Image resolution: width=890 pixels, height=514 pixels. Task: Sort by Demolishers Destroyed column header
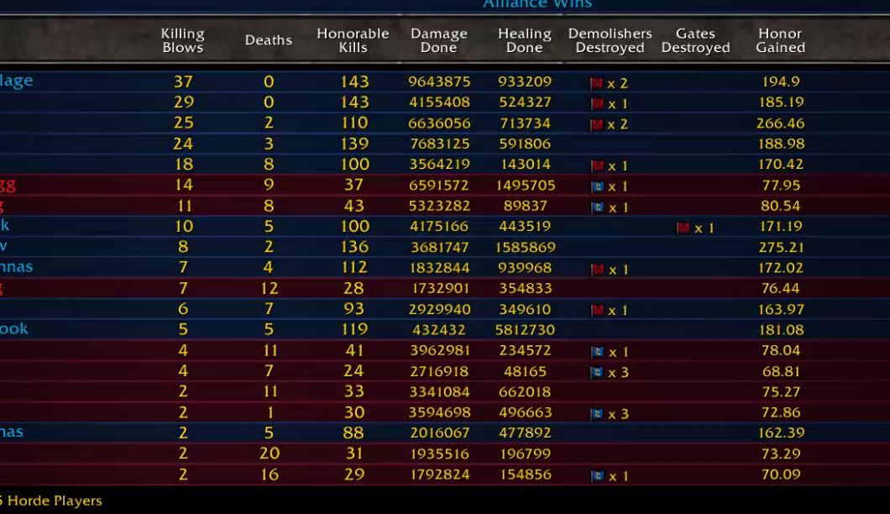pyautogui.click(x=610, y=40)
